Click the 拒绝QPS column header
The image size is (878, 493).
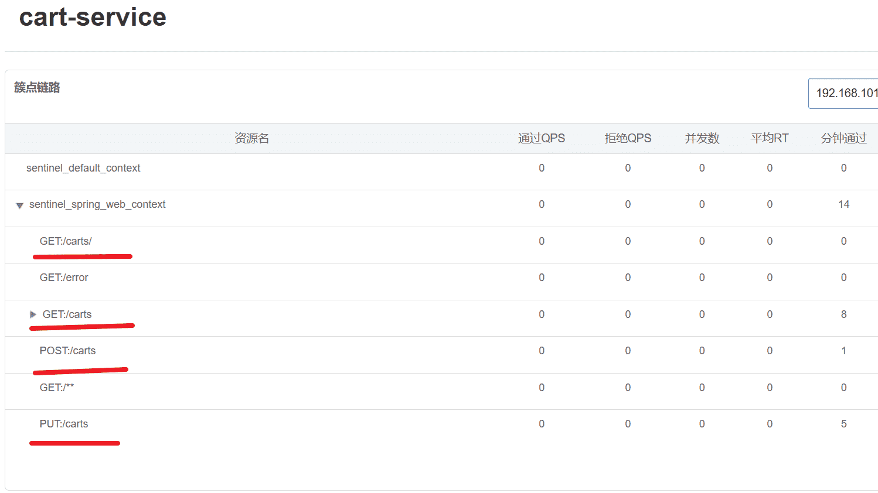[x=628, y=138]
